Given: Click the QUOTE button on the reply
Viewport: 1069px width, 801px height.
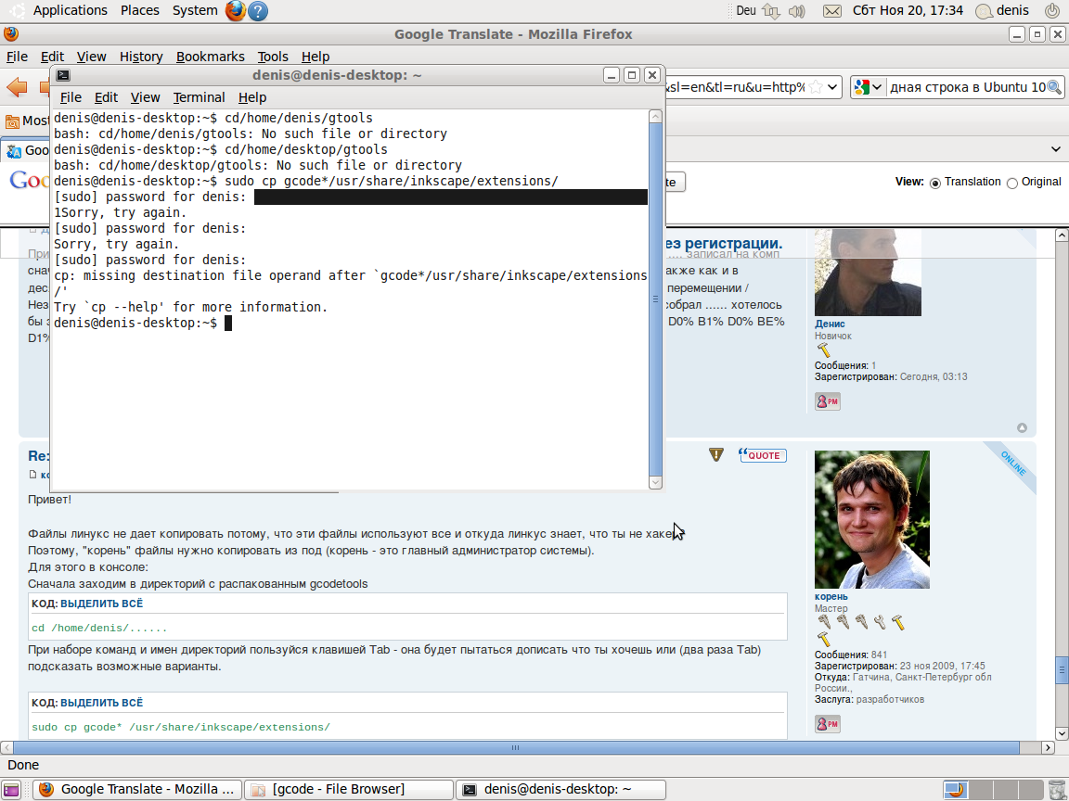Looking at the screenshot, I should [x=762, y=455].
